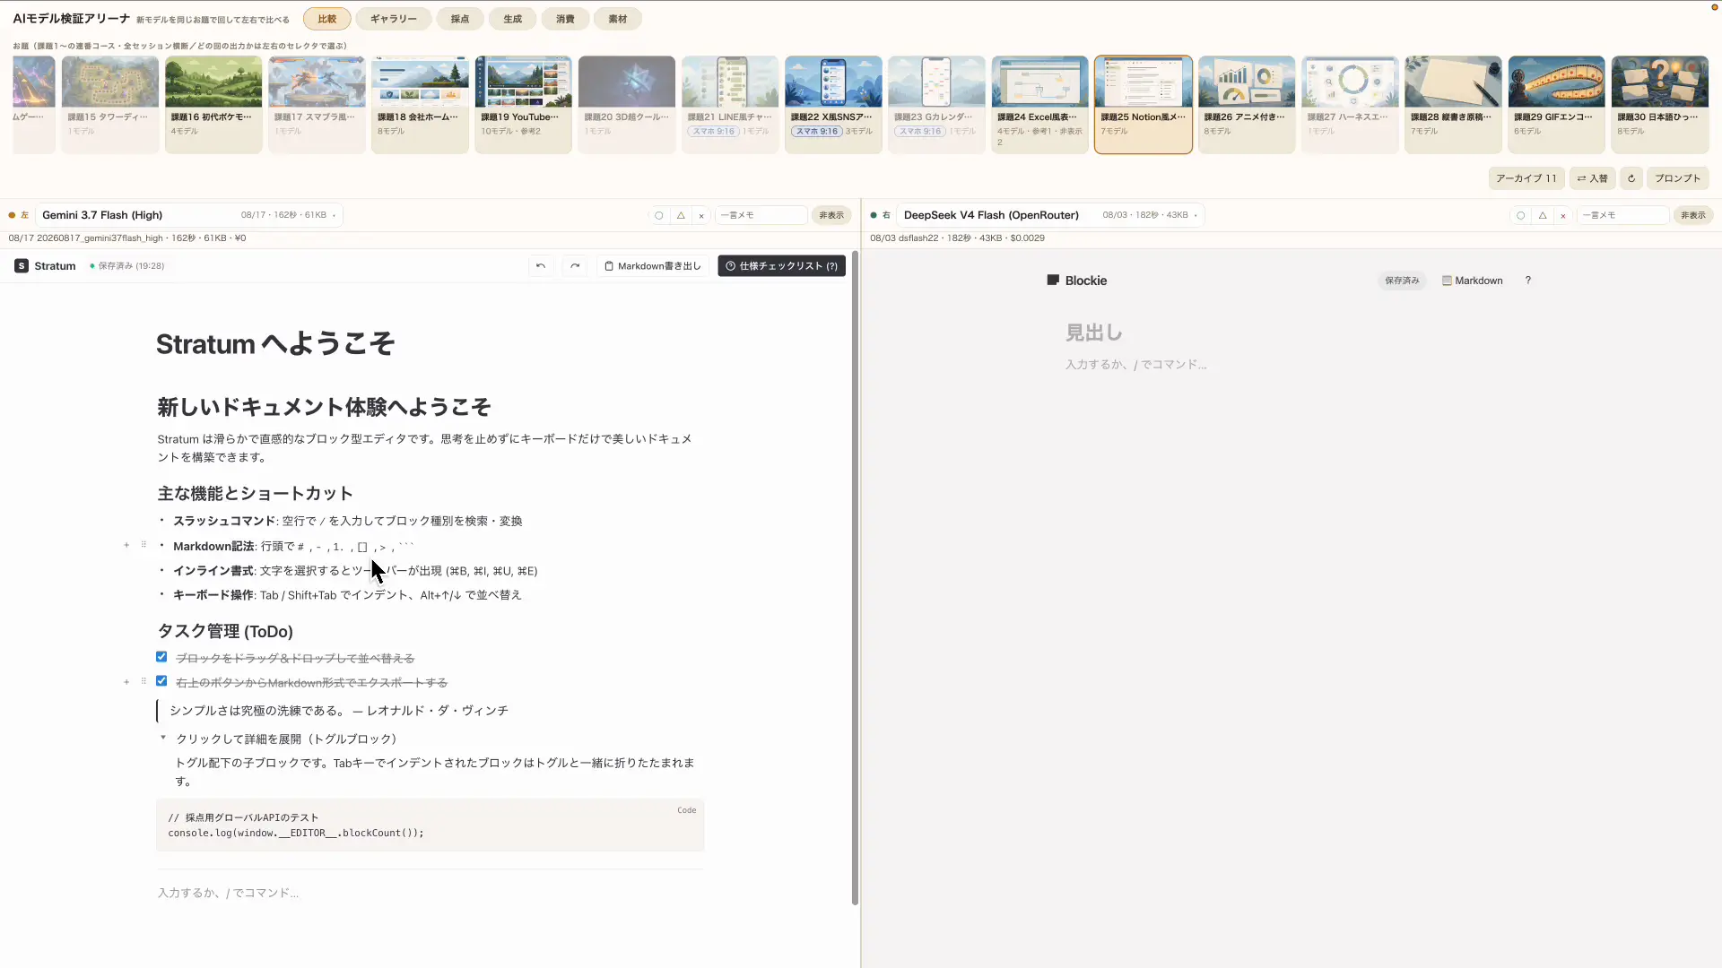
Task: Select 課題28 縦書き原稿 thumbnail card
Action: point(1453,104)
